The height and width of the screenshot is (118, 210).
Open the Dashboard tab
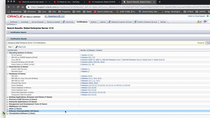pos(13,22)
